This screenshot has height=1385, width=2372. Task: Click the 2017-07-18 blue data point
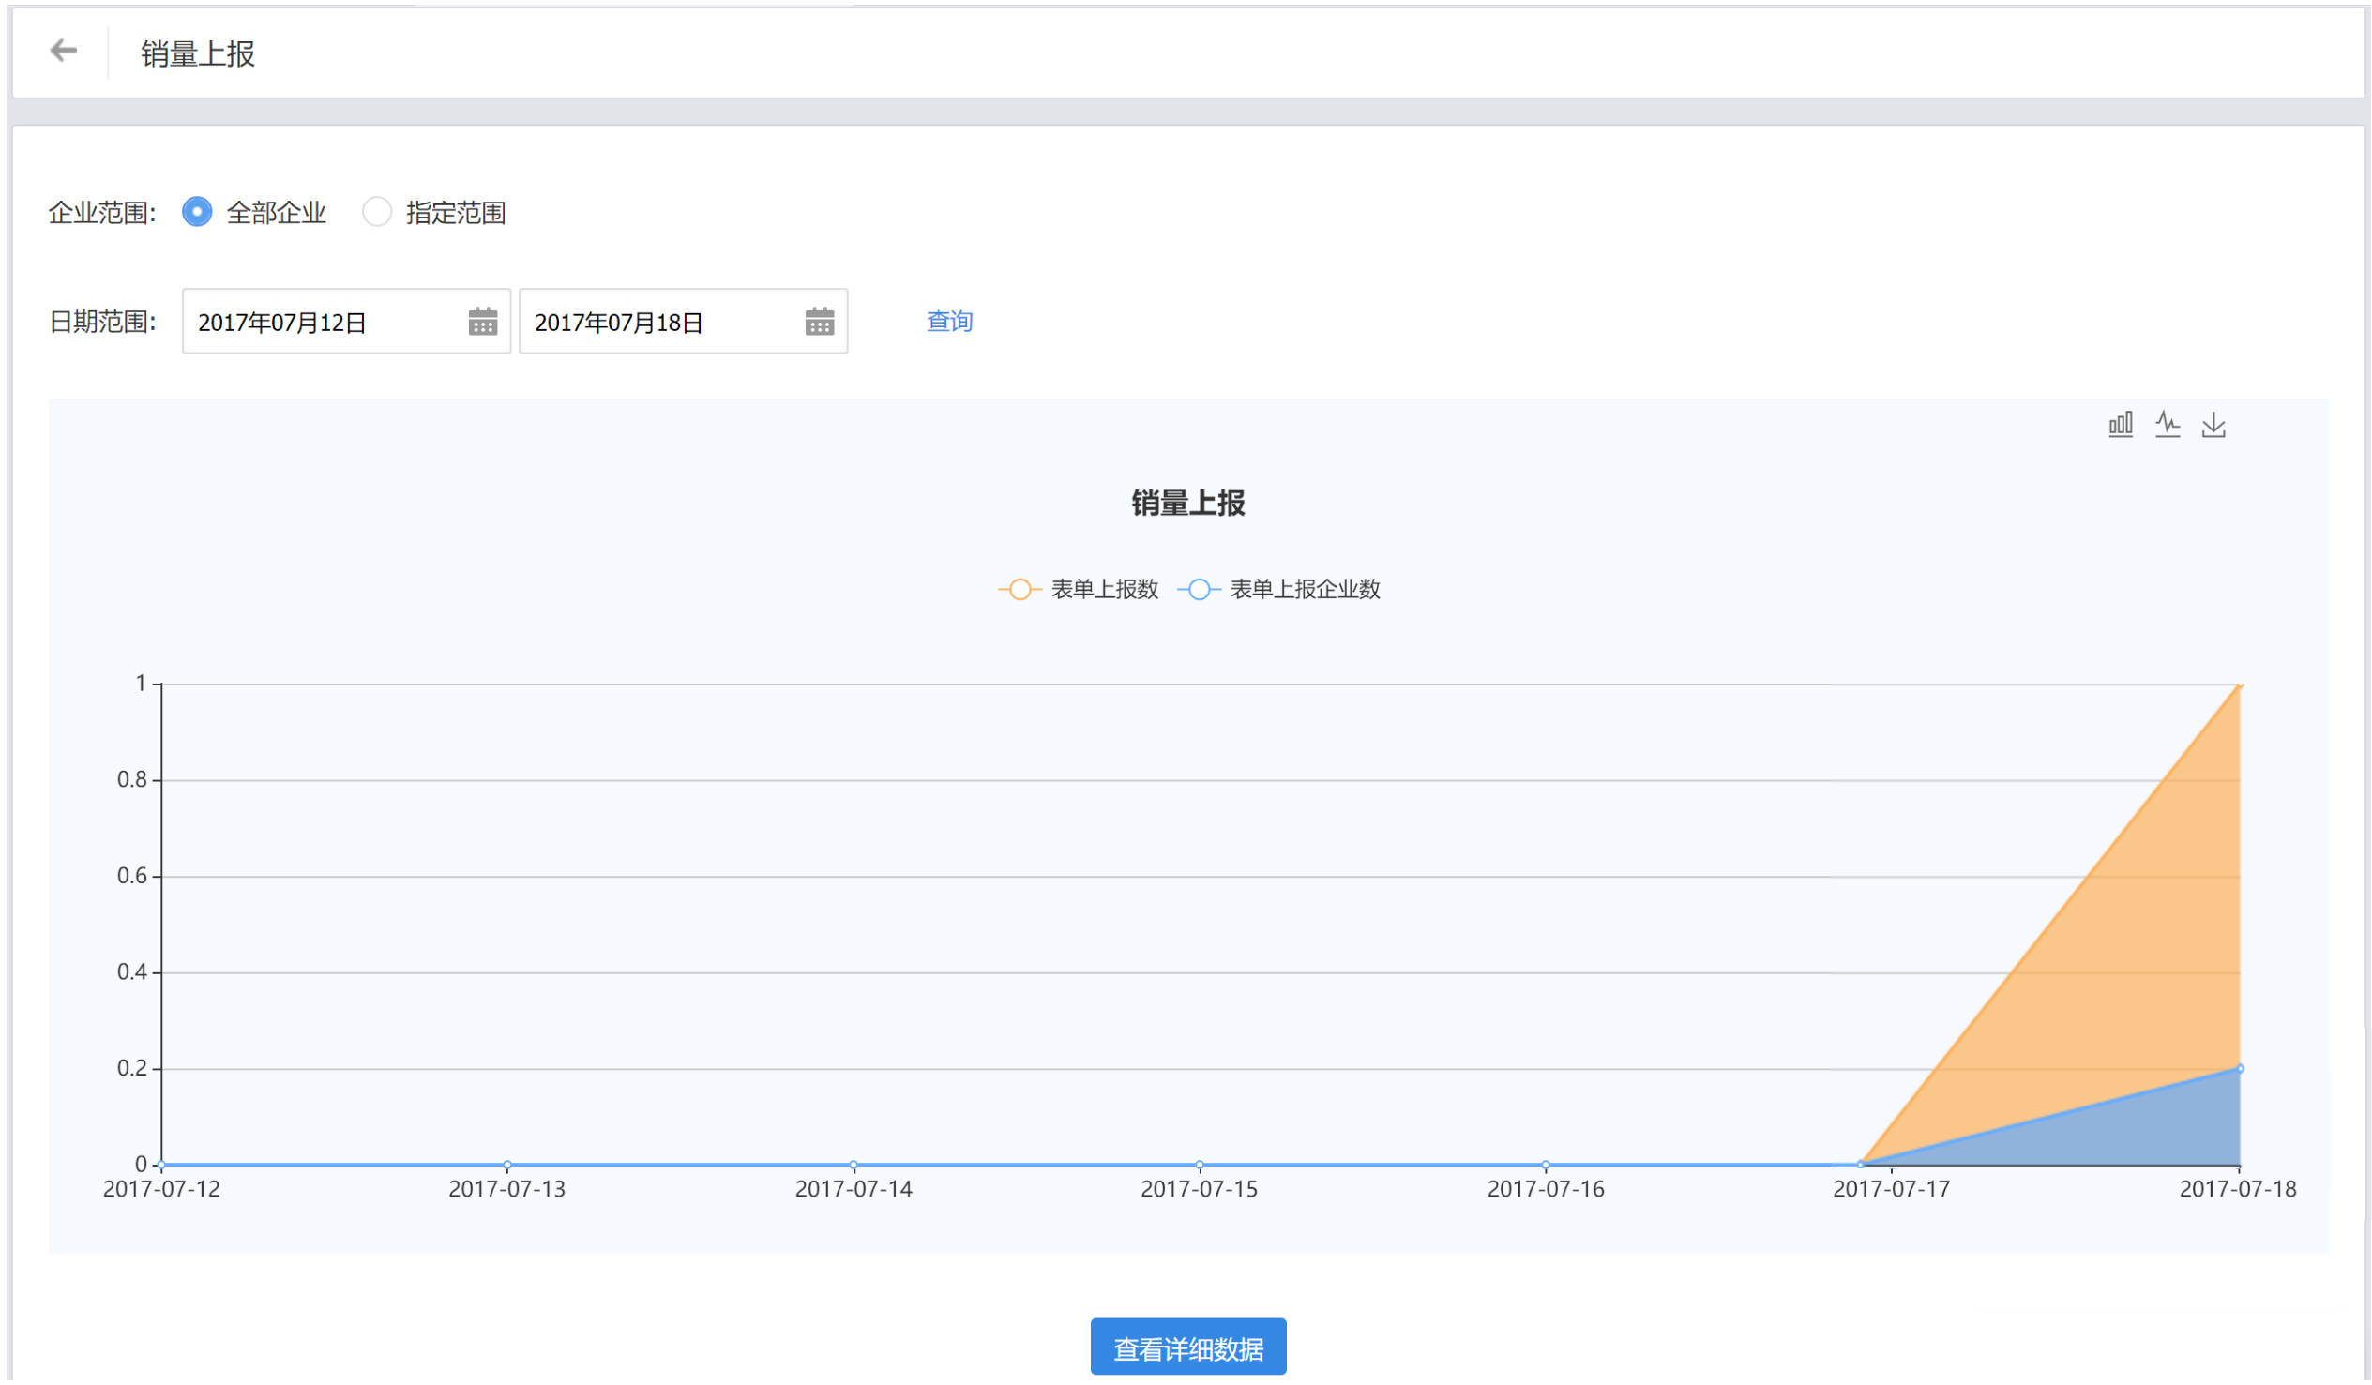tap(2240, 1069)
